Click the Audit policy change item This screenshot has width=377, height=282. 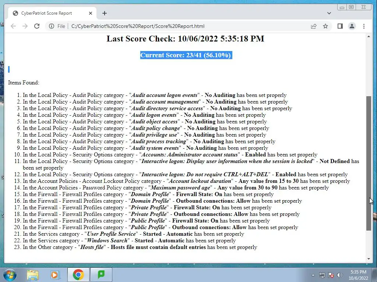pos(146,128)
